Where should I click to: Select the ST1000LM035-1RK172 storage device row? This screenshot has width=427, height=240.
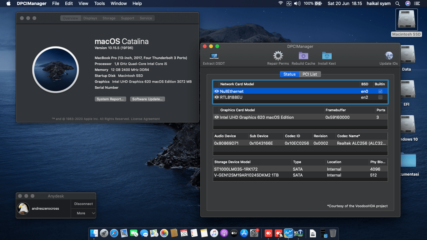pyautogui.click(x=300, y=169)
